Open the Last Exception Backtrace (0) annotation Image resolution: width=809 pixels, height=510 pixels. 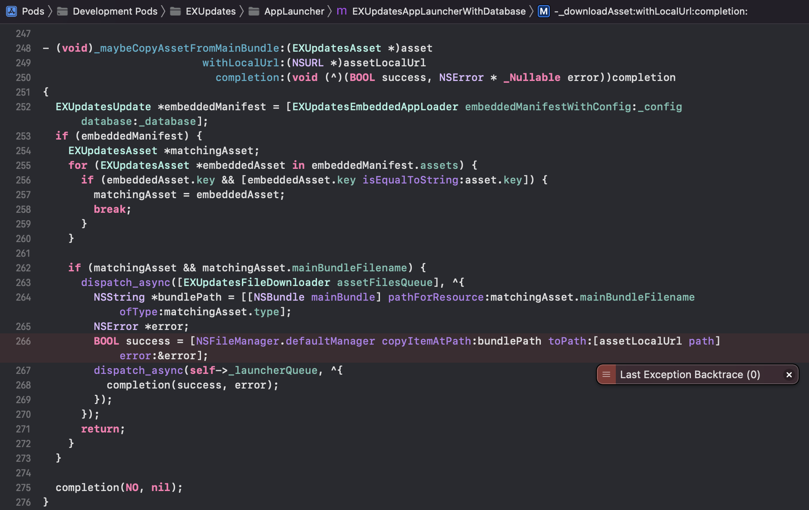point(690,374)
